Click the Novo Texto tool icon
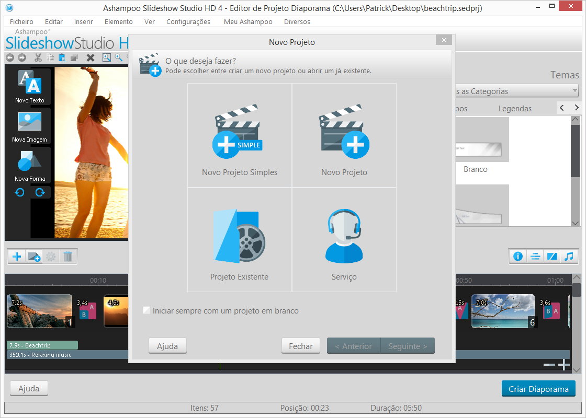 tap(29, 83)
